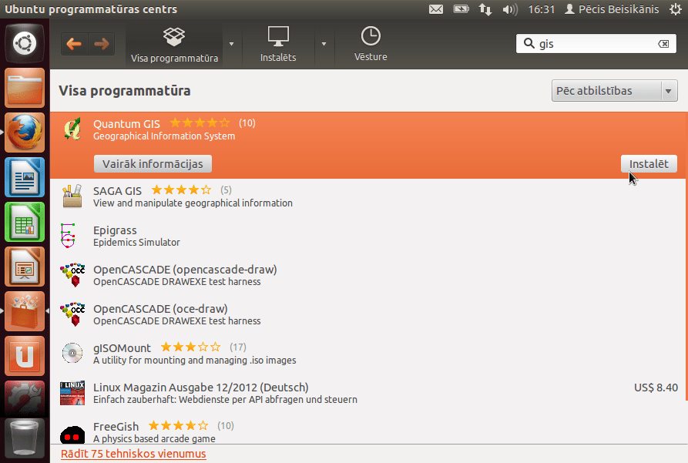The height and width of the screenshot is (463, 688).
Task: Select OpenCASCADE (oce-draw) entry
Action: (x=367, y=314)
